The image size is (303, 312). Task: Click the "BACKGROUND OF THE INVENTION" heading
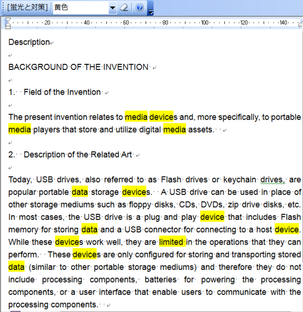[x=78, y=67]
